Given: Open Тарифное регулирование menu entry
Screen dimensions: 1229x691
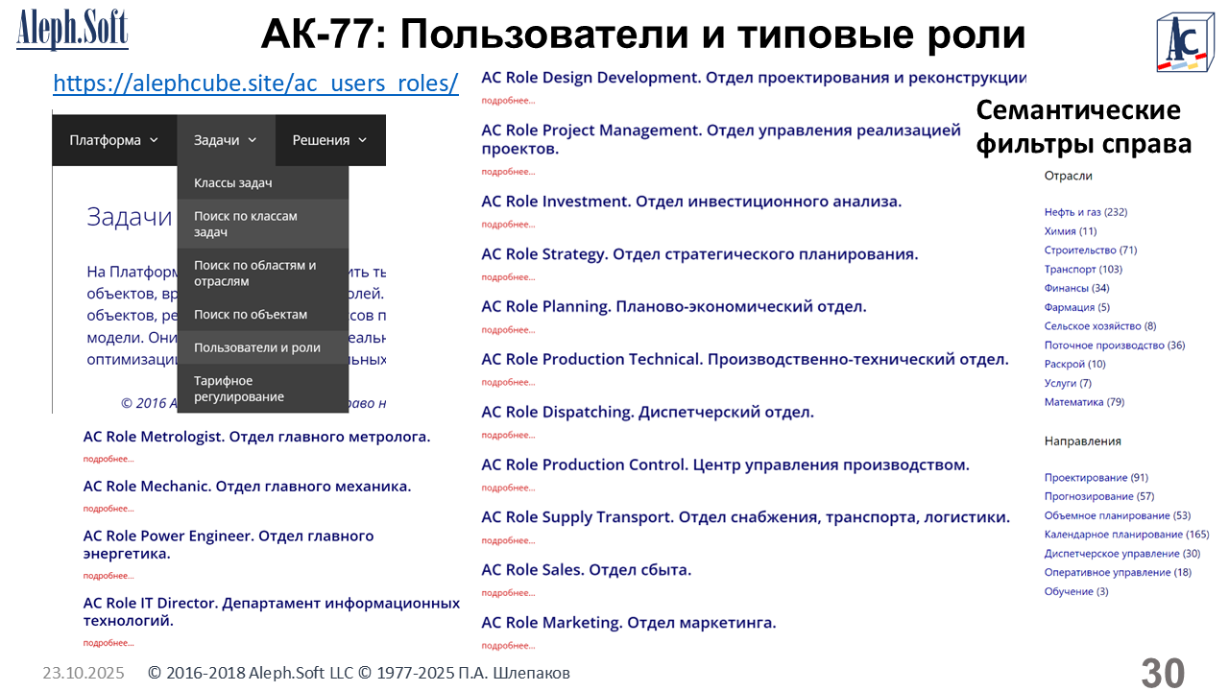Looking at the screenshot, I should click(238, 389).
